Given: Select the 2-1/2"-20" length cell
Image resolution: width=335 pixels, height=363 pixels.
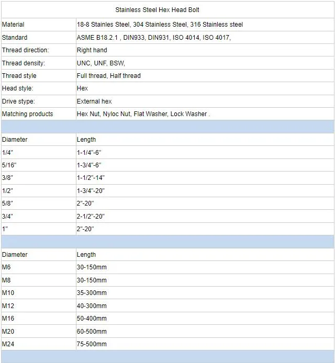Looking at the screenshot, I should pos(91,216).
